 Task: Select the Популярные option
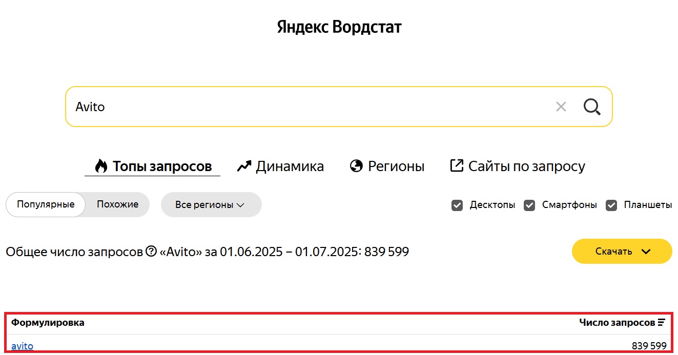point(46,204)
